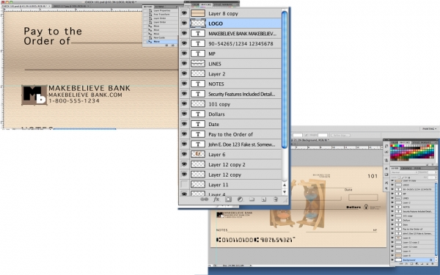Image resolution: width=440 pixels, height=275 pixels.
Task: Click the large Layers panel vertical scrollbar
Action: pos(285,79)
